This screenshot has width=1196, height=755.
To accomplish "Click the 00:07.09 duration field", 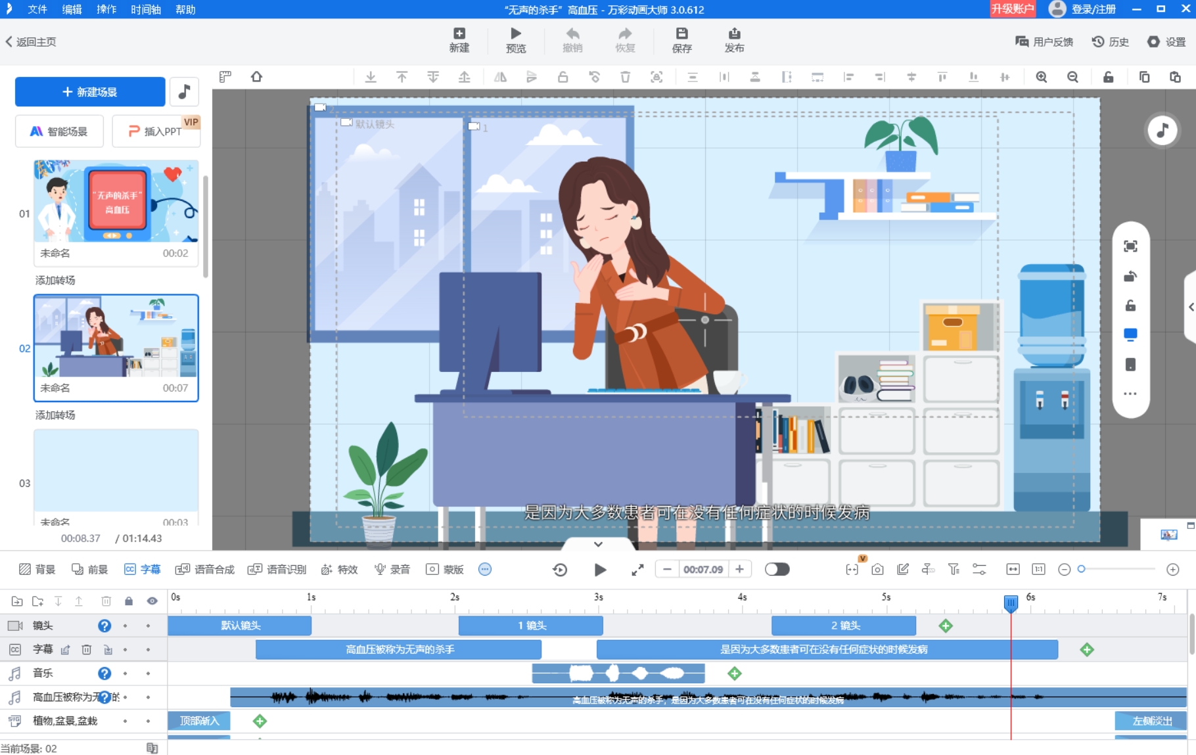I will coord(703,570).
